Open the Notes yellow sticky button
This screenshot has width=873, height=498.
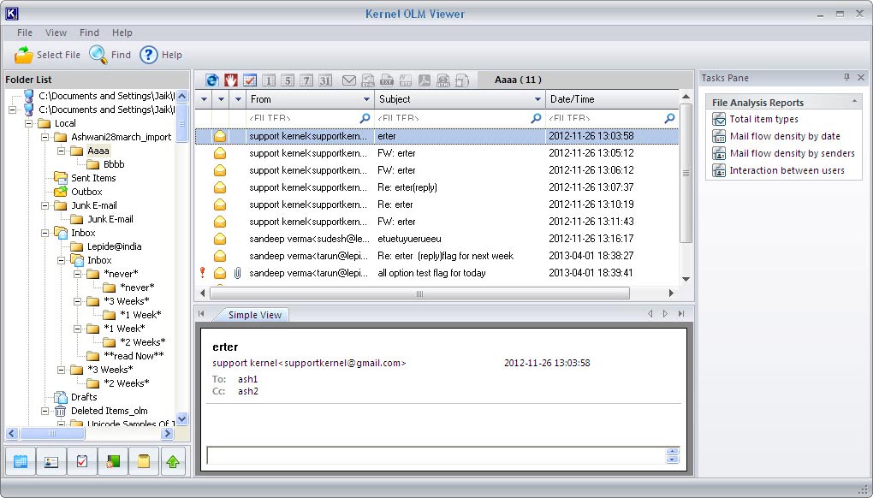(x=144, y=461)
